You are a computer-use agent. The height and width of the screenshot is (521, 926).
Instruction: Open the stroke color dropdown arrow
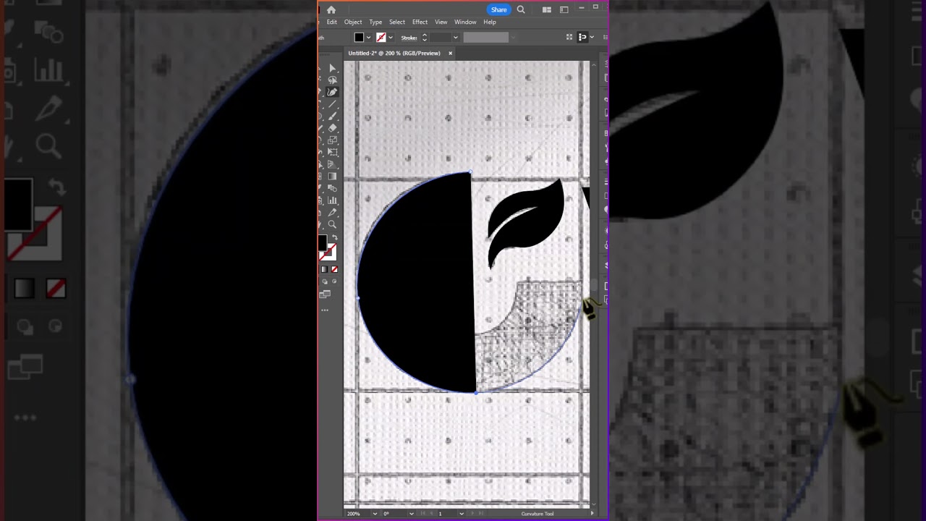391,38
